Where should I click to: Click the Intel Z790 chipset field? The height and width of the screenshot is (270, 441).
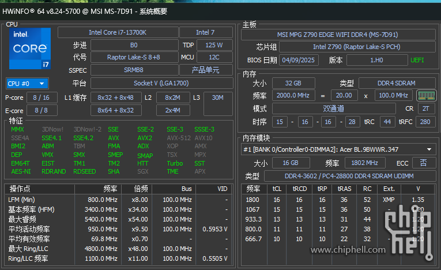click(x=357, y=47)
